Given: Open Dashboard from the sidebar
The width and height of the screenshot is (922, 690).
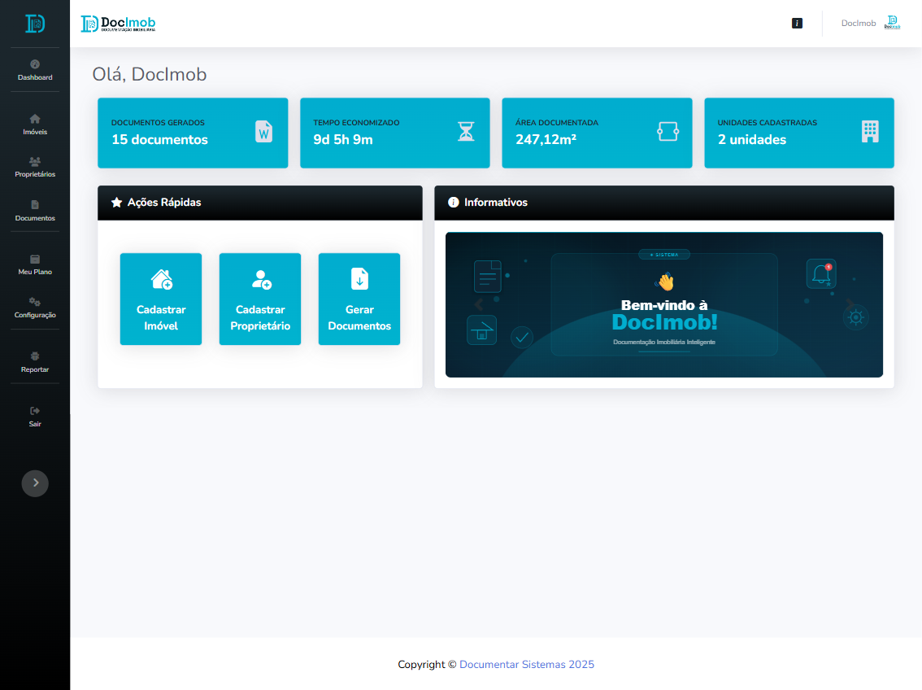Looking at the screenshot, I should pyautogui.click(x=35, y=70).
